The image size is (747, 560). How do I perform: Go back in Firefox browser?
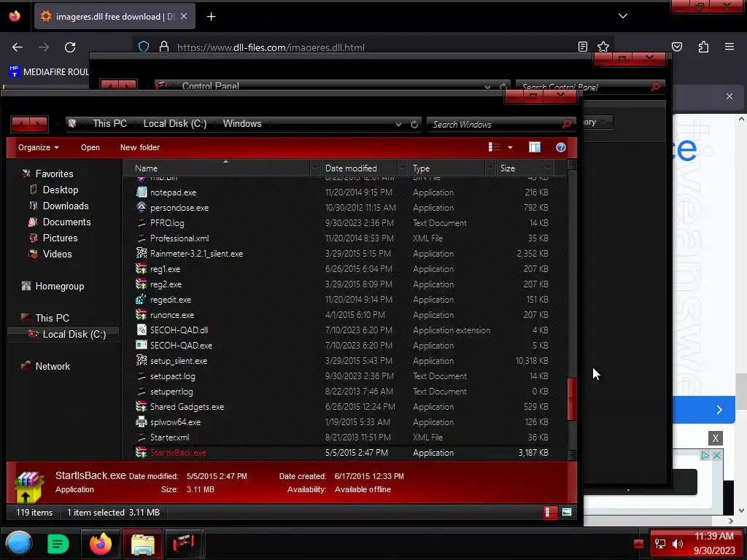point(18,47)
